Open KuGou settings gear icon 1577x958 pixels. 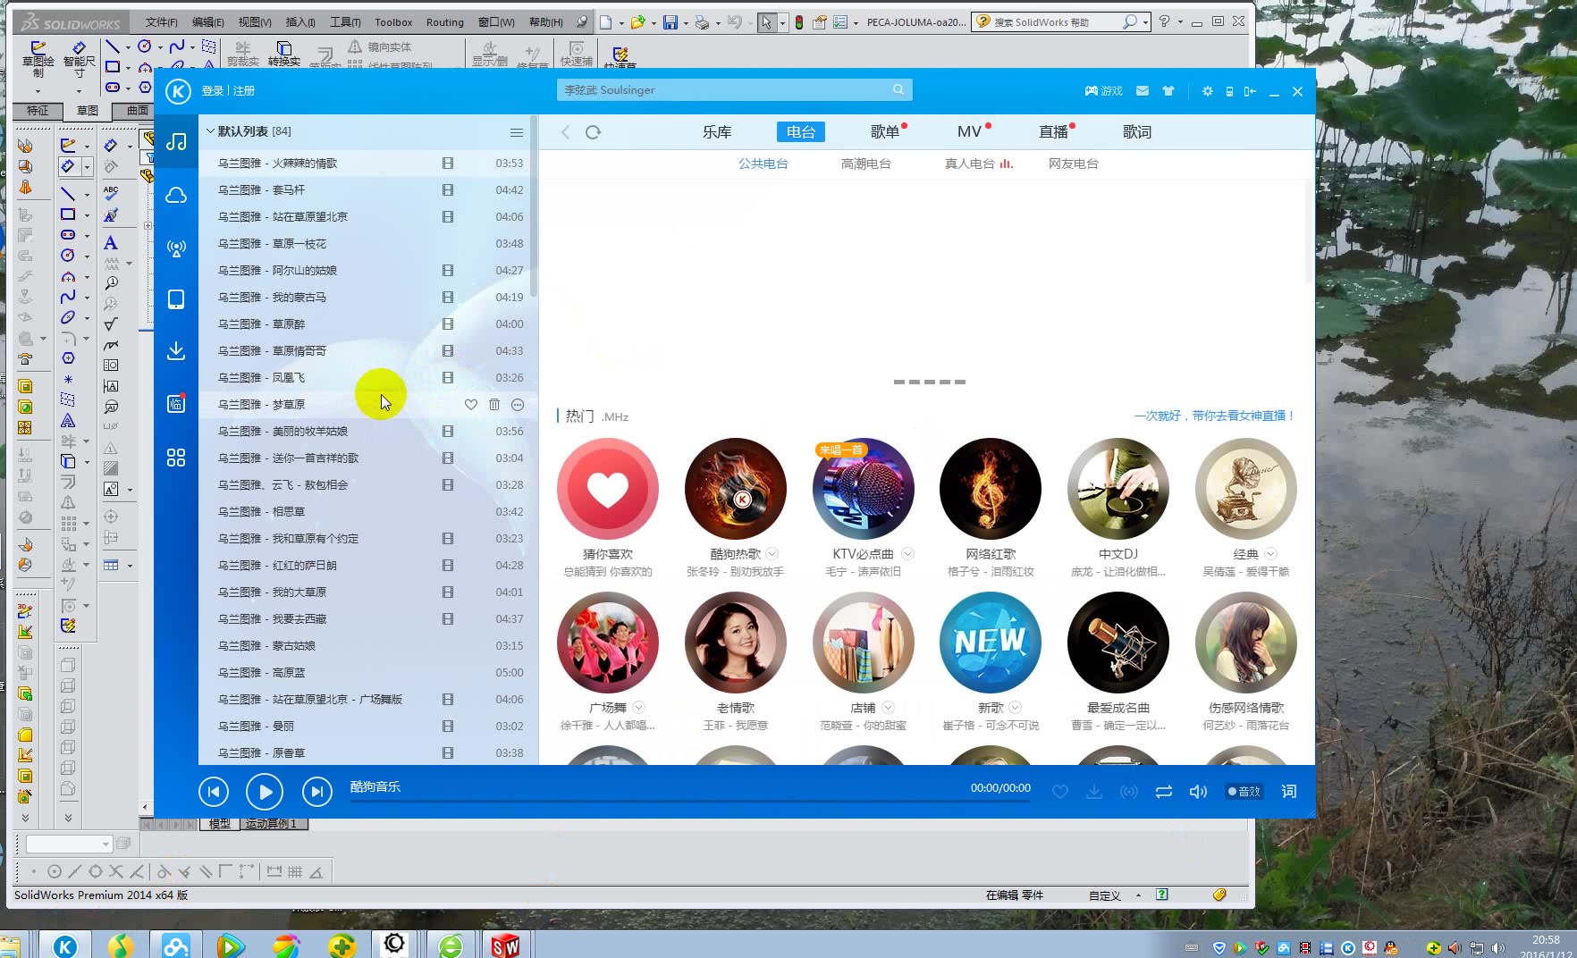click(x=1208, y=91)
